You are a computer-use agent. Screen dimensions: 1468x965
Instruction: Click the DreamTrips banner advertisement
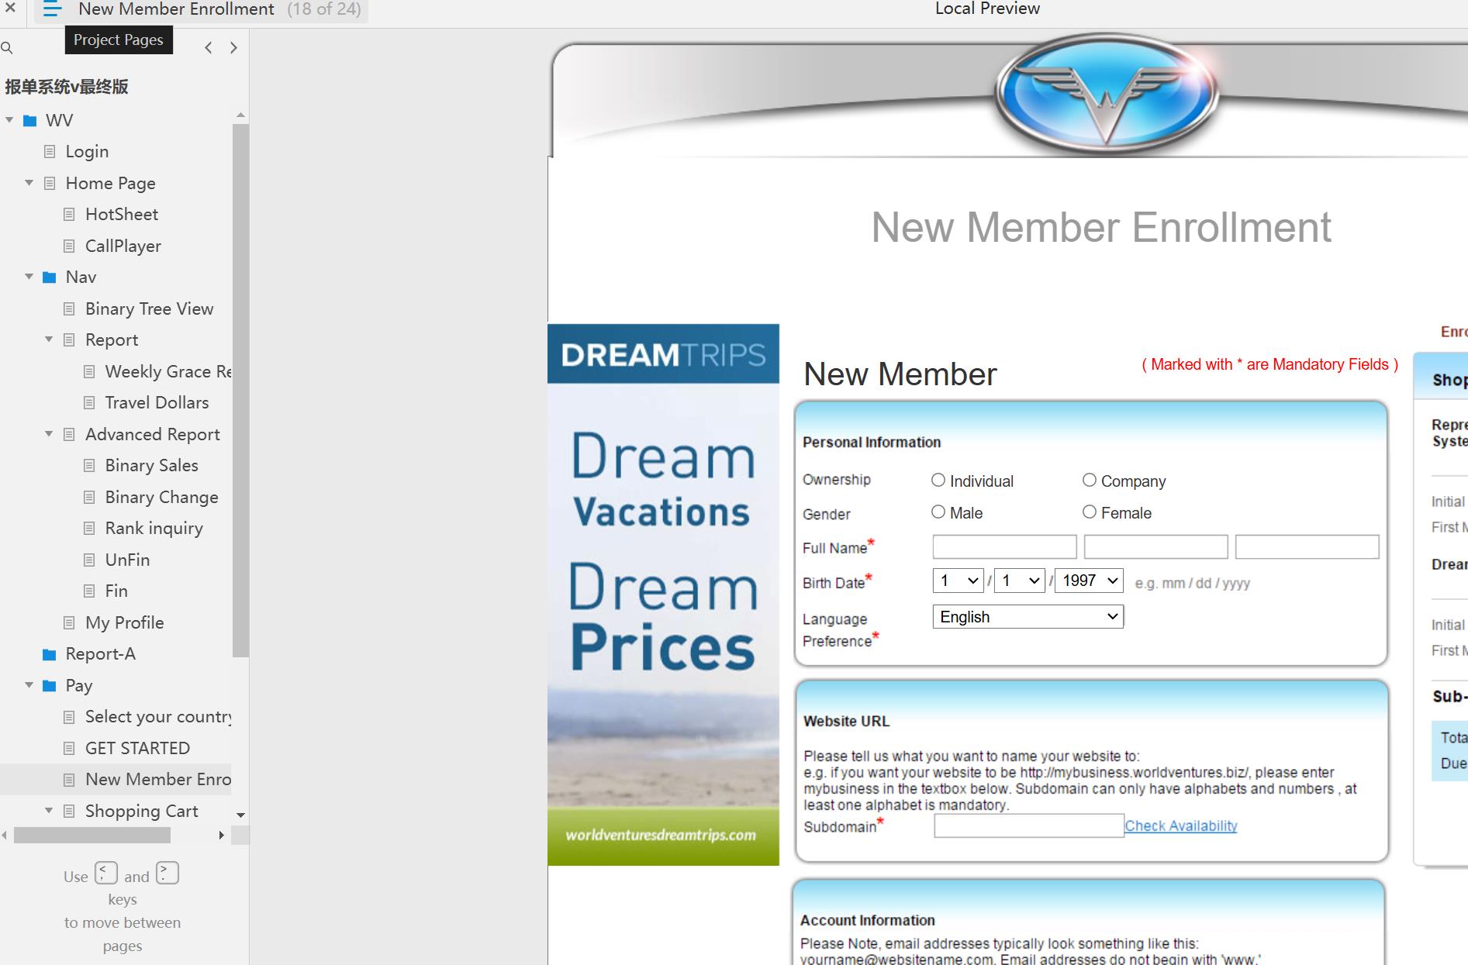click(663, 595)
